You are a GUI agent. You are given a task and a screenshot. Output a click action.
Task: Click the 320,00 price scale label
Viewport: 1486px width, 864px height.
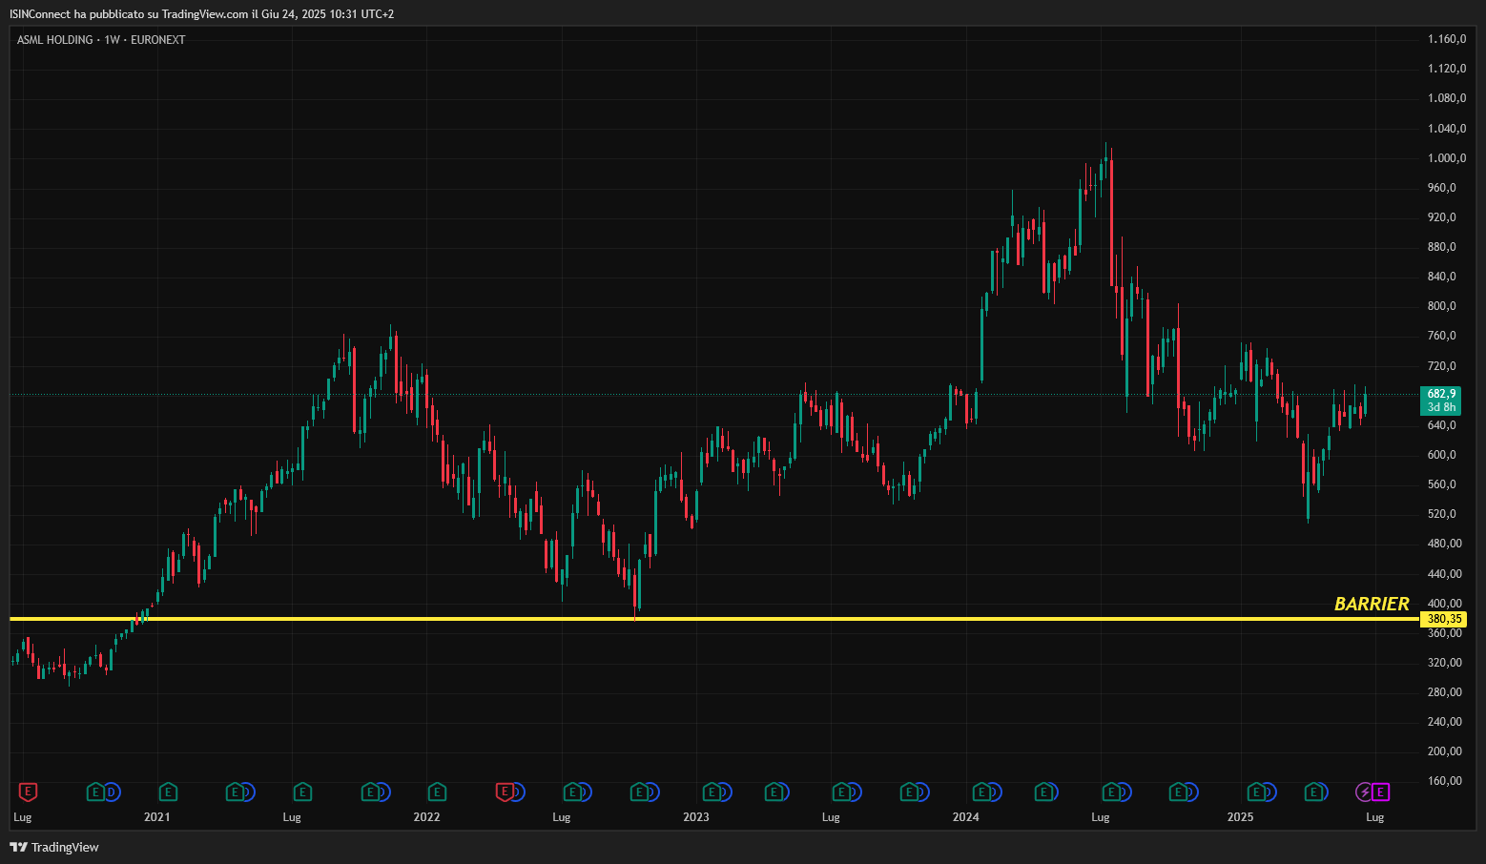1445,663
